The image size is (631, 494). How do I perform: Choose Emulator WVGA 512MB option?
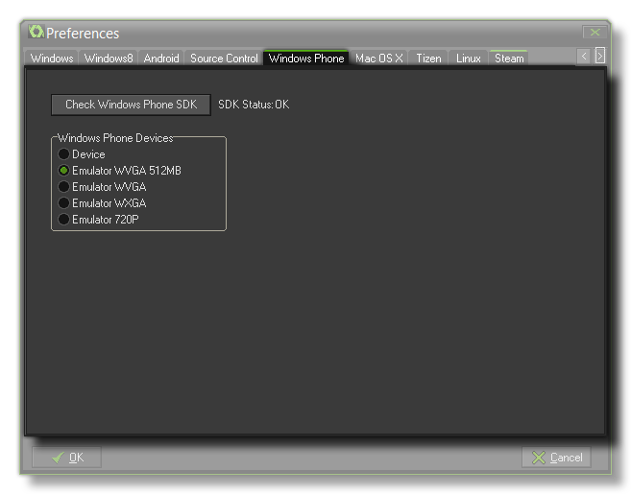[x=64, y=171]
